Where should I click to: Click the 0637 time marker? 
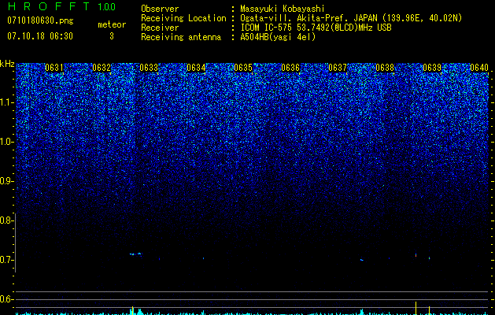pos(338,68)
